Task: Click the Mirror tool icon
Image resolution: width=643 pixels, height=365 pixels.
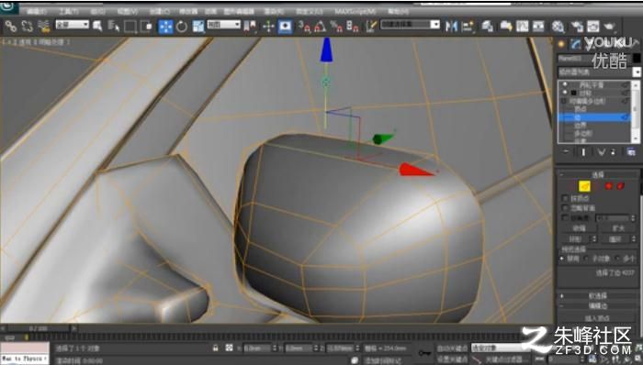Action: click(452, 27)
